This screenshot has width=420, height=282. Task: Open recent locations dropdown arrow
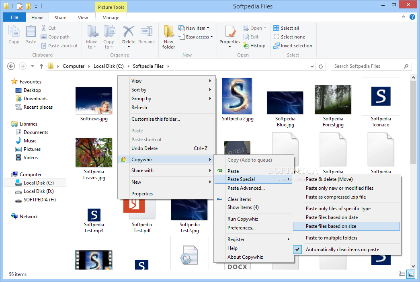click(32, 66)
